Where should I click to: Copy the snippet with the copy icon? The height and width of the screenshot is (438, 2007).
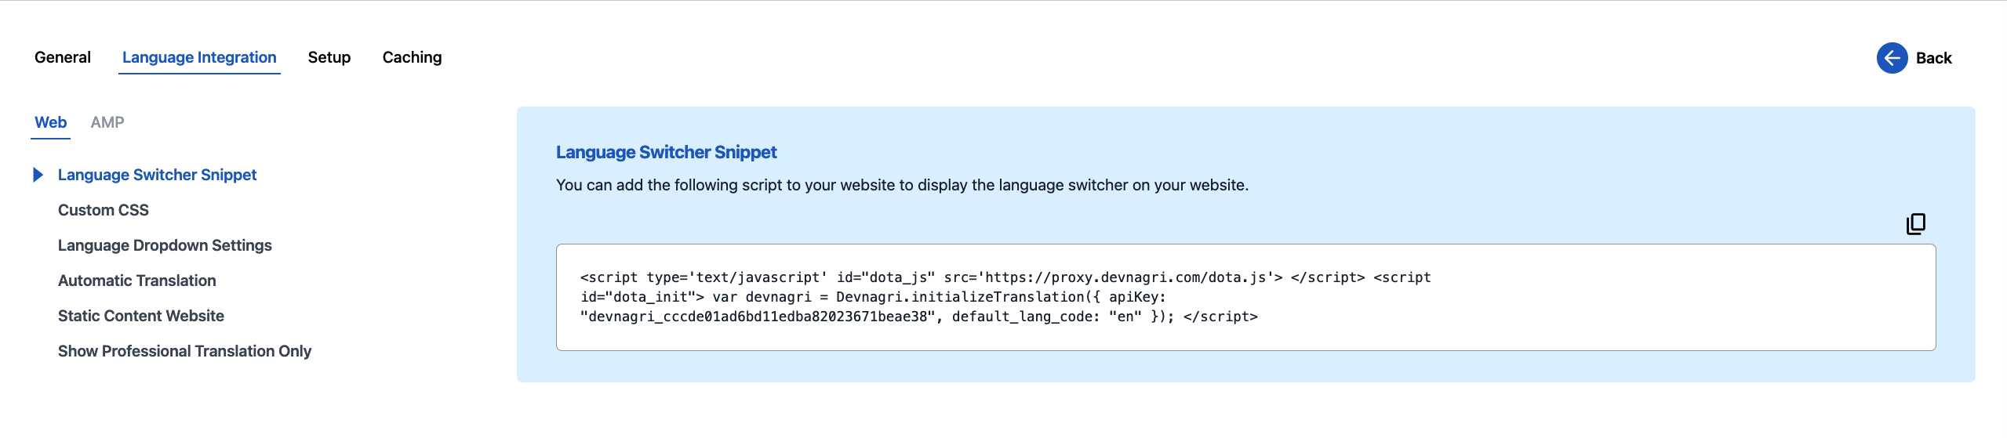point(1915,224)
